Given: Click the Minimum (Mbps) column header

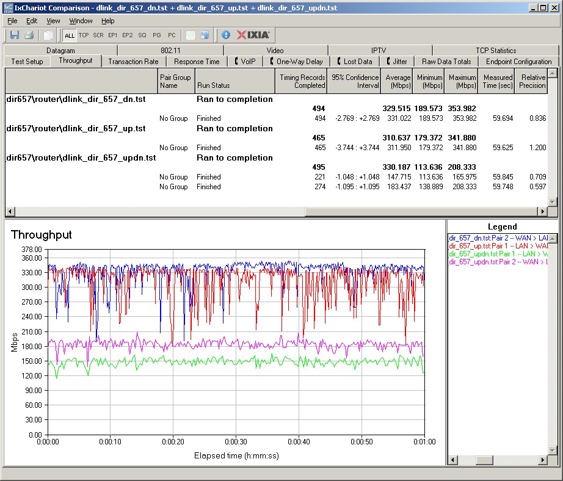Looking at the screenshot, I should click(428, 81).
